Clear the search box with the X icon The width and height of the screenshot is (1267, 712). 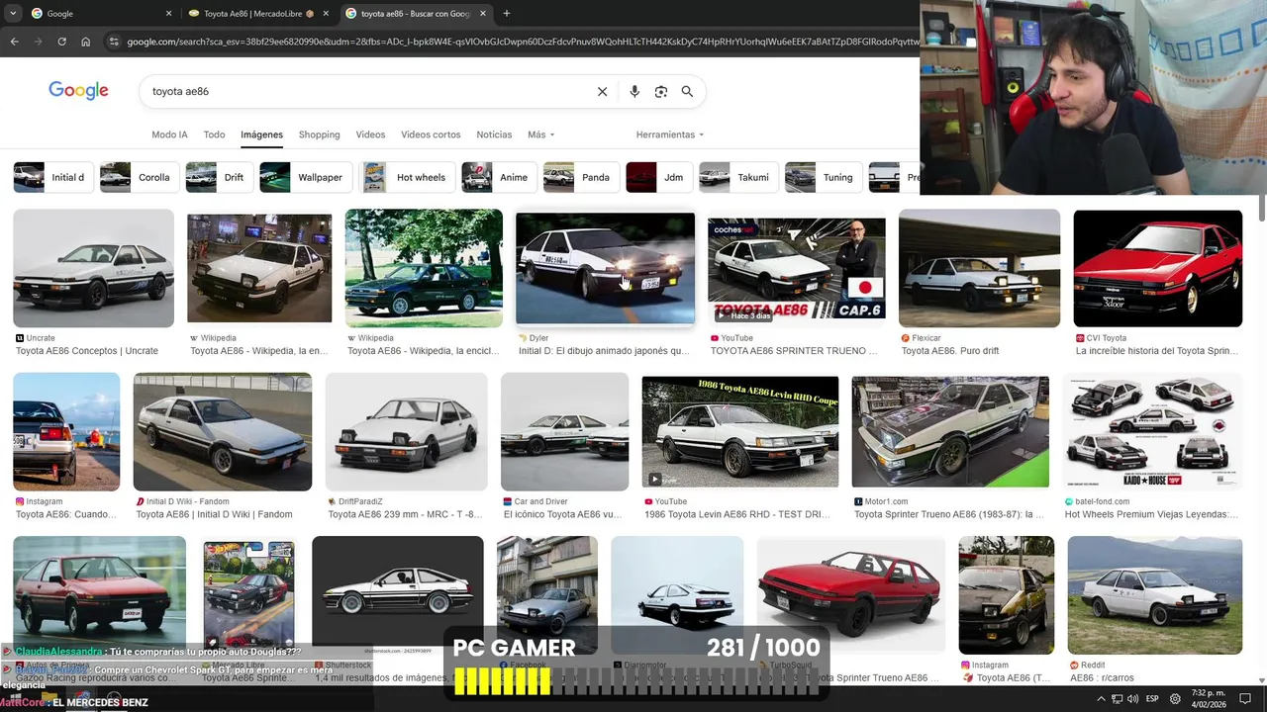point(602,91)
